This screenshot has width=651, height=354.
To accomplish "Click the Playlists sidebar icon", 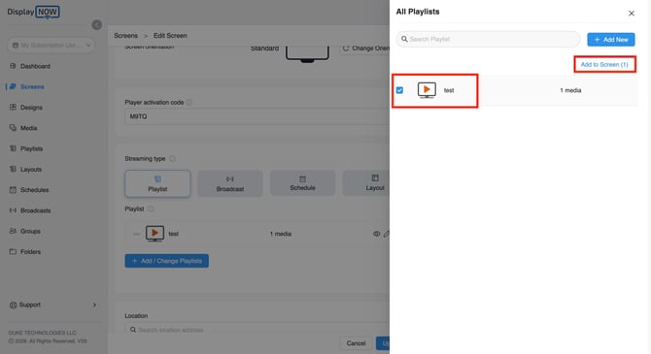I will click(x=13, y=148).
